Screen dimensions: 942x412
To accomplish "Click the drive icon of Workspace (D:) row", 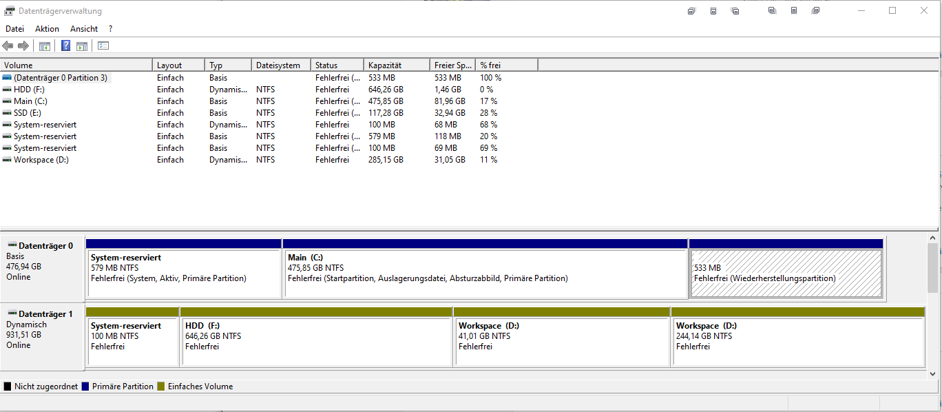I will click(x=7, y=160).
